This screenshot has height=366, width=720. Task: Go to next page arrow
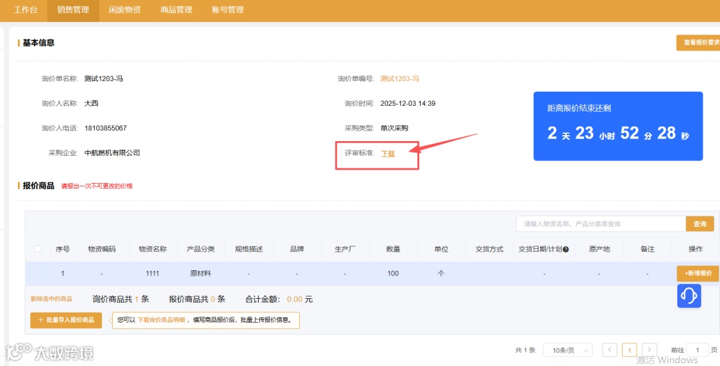(649, 350)
